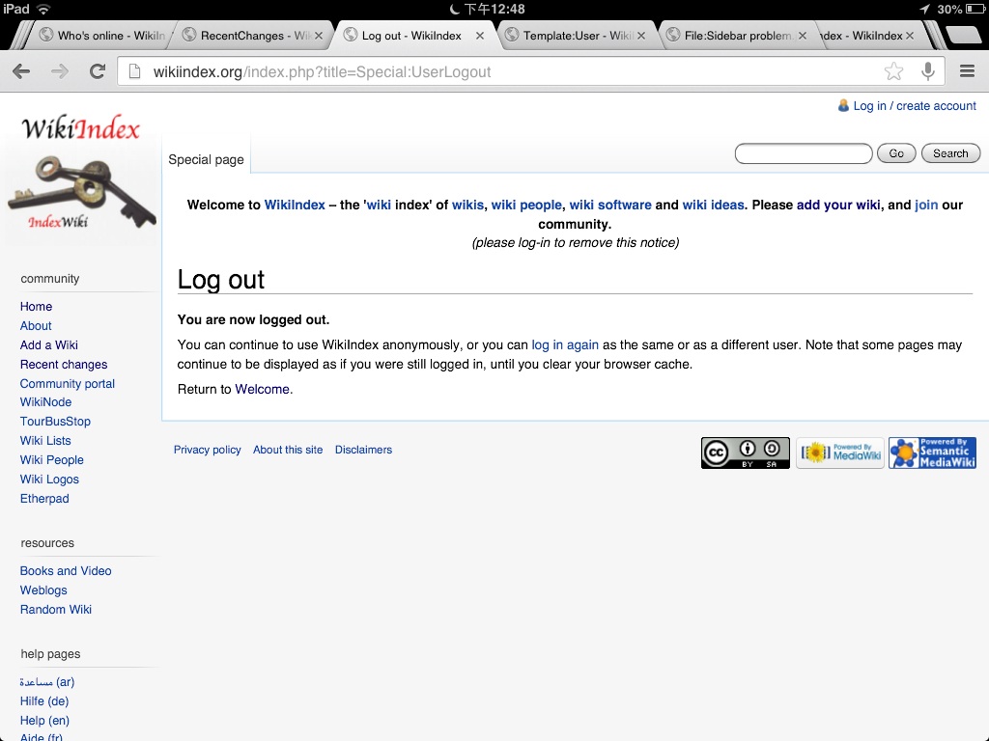
Task: Select the Special page tab
Action: [x=206, y=159]
